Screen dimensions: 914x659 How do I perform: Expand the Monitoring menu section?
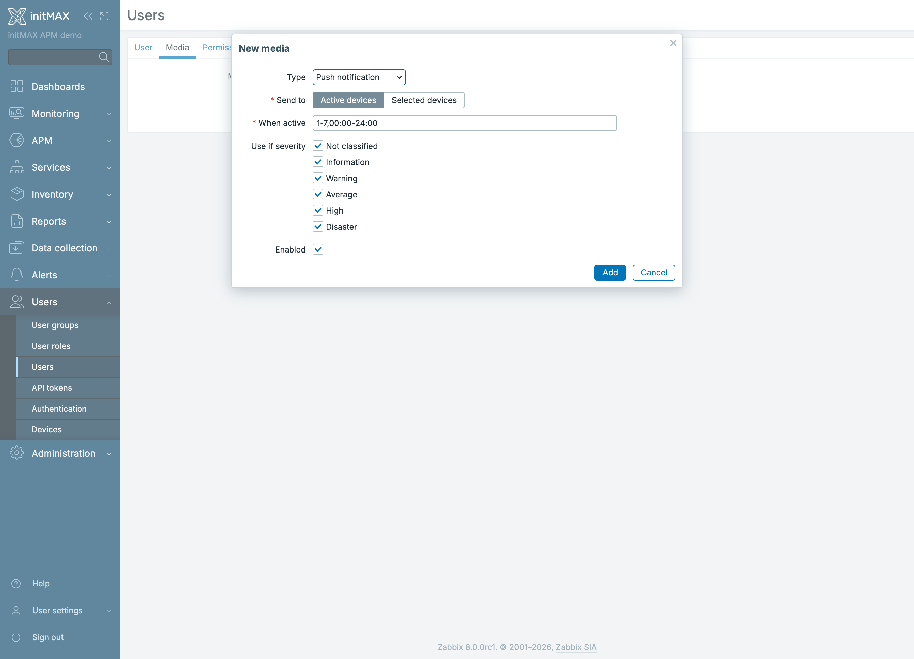60,114
